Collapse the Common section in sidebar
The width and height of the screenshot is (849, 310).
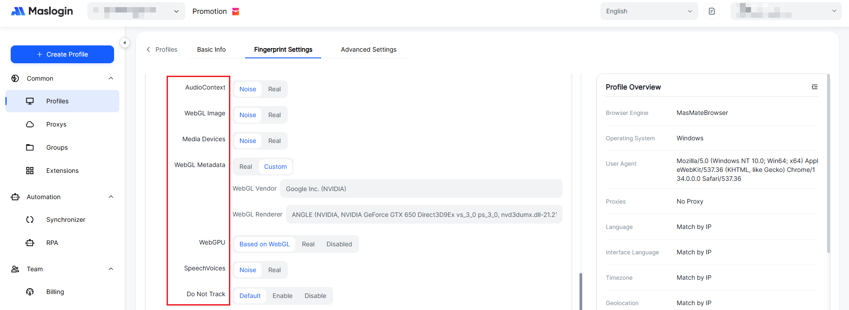(111, 78)
